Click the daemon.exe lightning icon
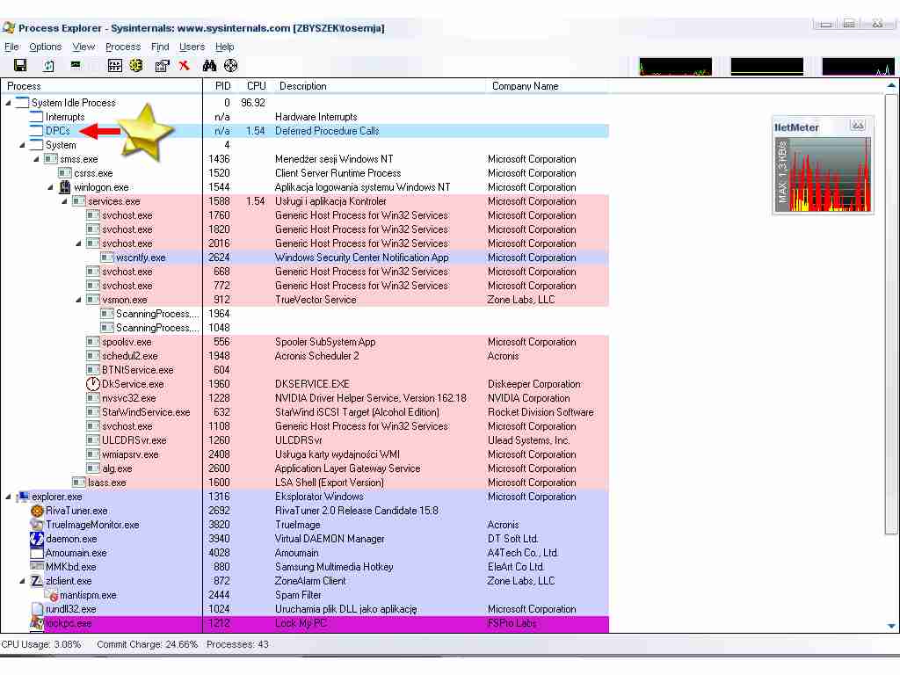Viewport: 900px width, 675px height. [x=37, y=539]
